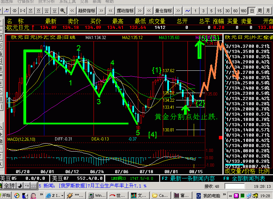Click the crescent moon icon in the input bar

click(20, 186)
